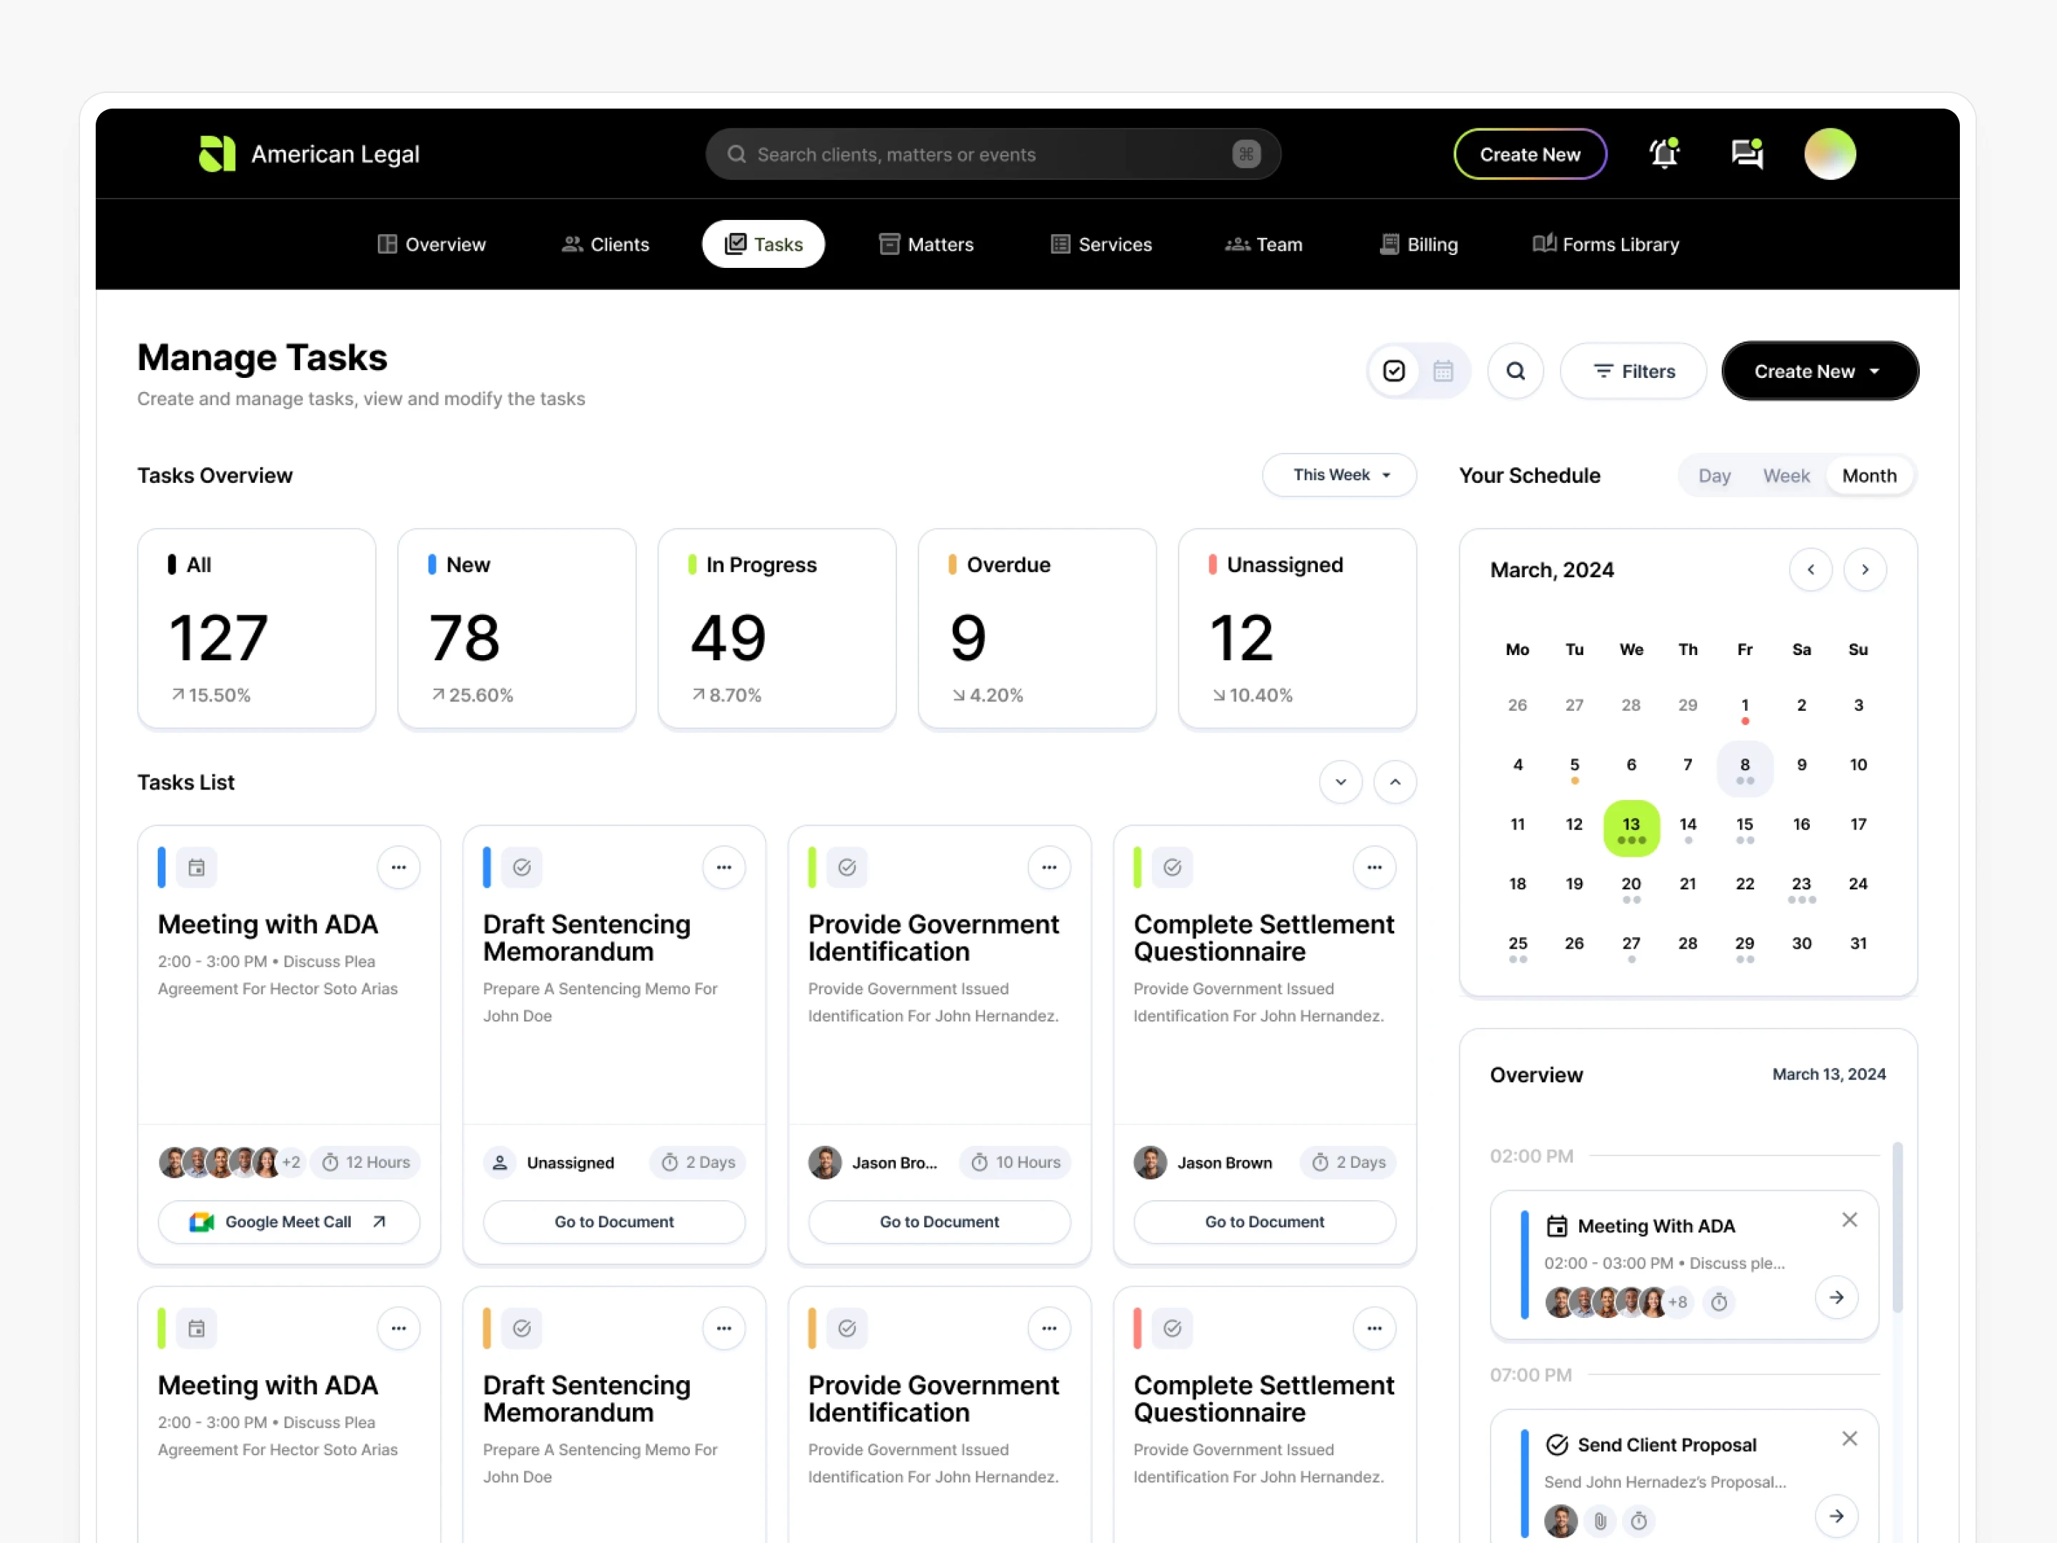Switch to calendar task view
Image resolution: width=2057 pixels, height=1543 pixels.
pos(1442,371)
